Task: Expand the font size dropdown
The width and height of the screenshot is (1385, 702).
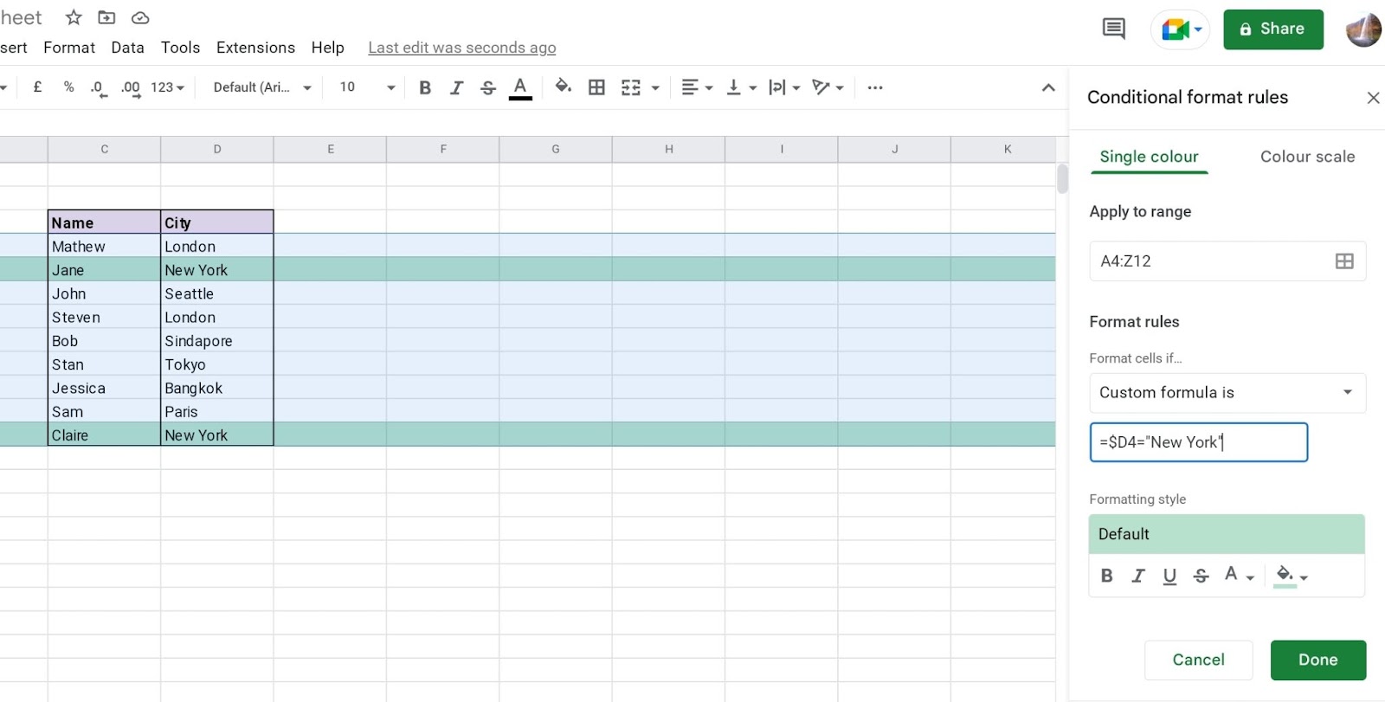Action: (390, 87)
